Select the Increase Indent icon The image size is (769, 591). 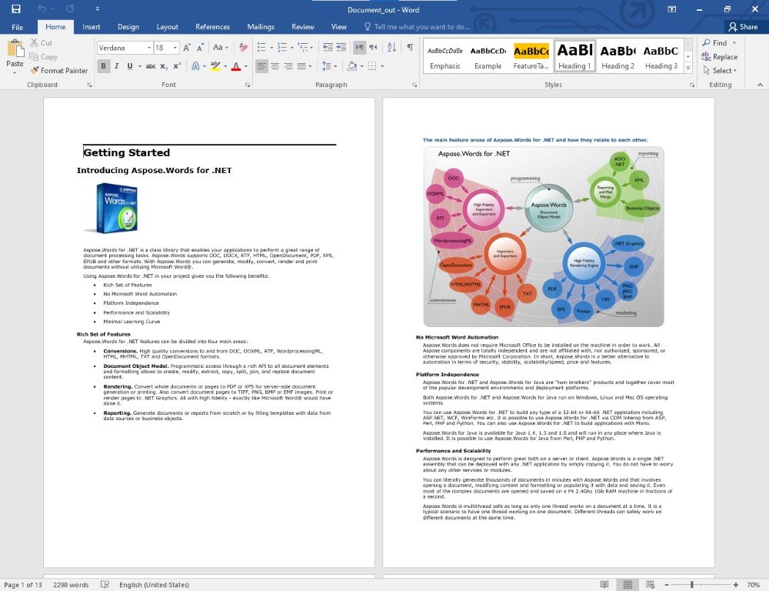coord(340,47)
